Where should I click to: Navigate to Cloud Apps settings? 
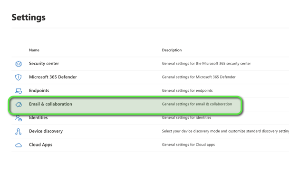tap(40, 145)
